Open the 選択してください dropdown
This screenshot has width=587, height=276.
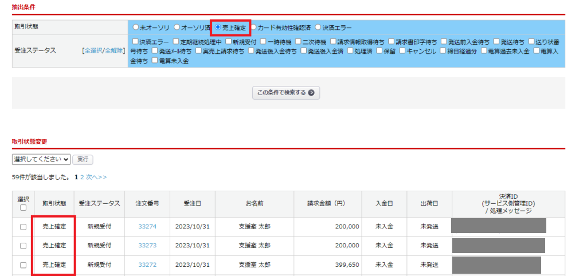(x=41, y=159)
